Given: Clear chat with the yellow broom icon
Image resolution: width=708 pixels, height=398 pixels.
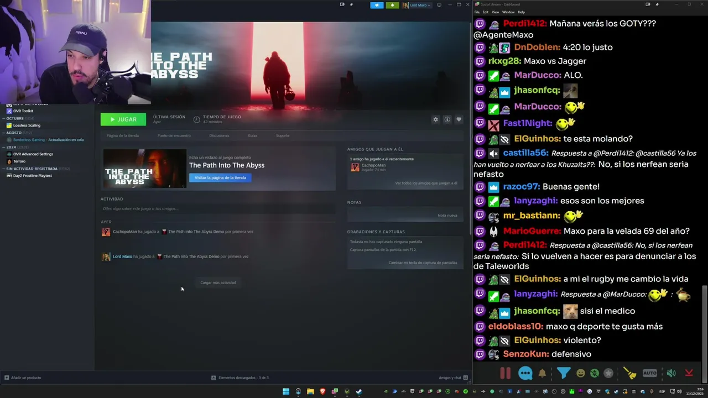Looking at the screenshot, I should coord(630,373).
